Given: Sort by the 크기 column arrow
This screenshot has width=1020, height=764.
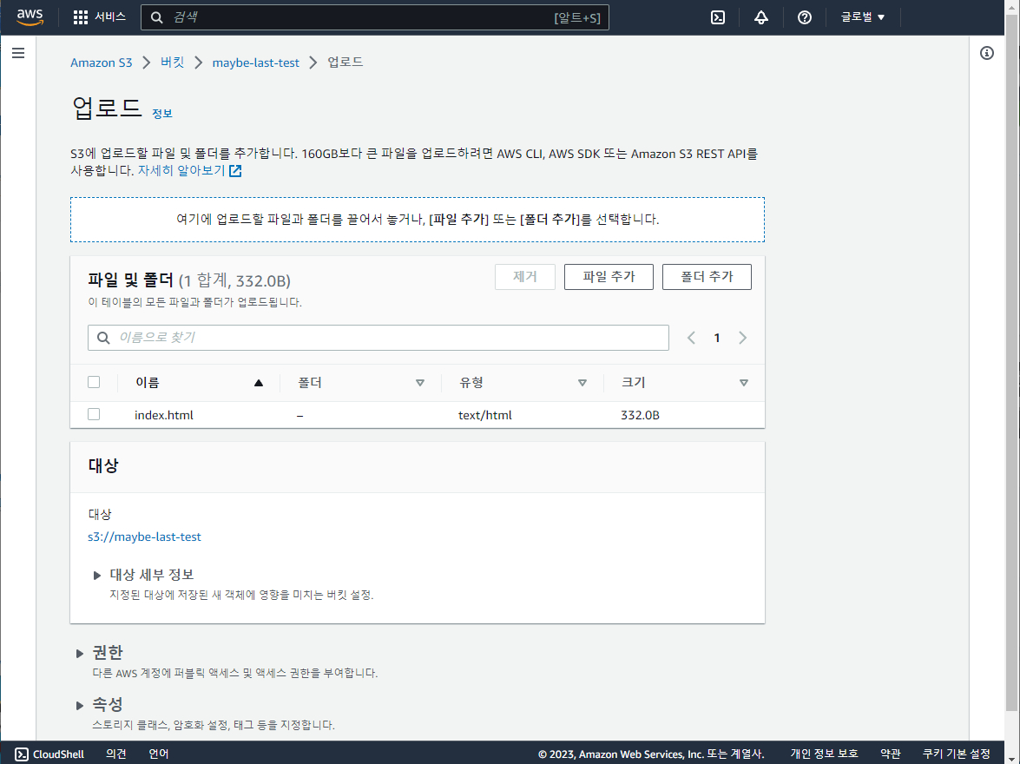Looking at the screenshot, I should (x=744, y=383).
